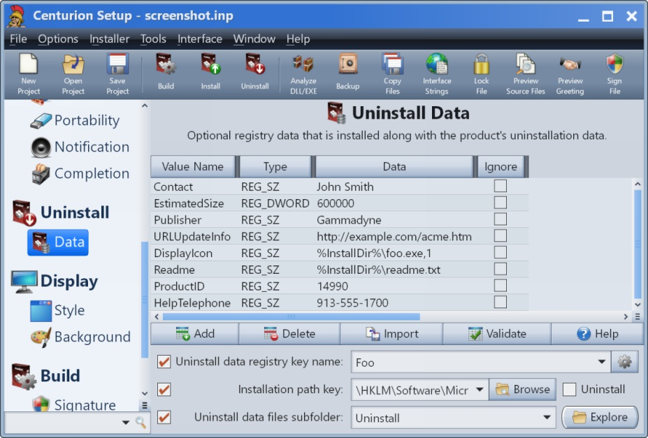Click the Delete button below the table
648x438 pixels.
pos(289,333)
